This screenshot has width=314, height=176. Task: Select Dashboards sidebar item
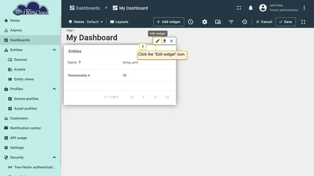[x=30, y=40]
